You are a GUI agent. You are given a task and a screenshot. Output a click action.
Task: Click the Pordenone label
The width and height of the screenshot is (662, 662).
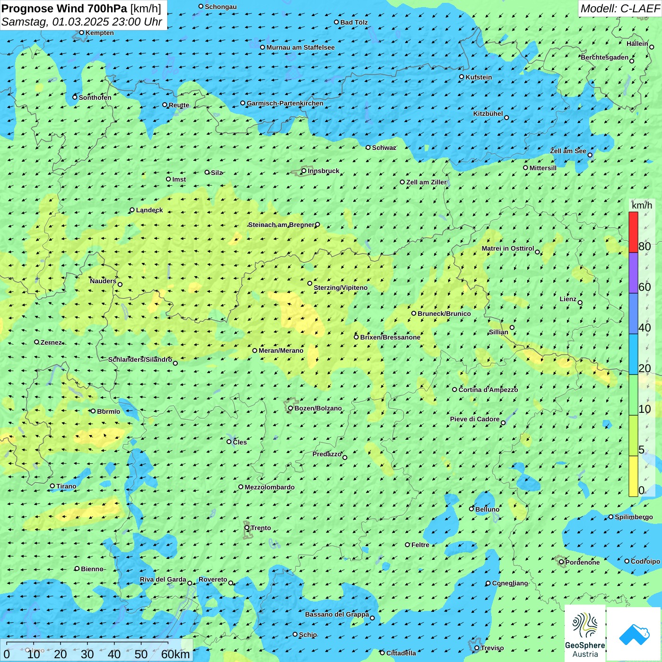[583, 562]
